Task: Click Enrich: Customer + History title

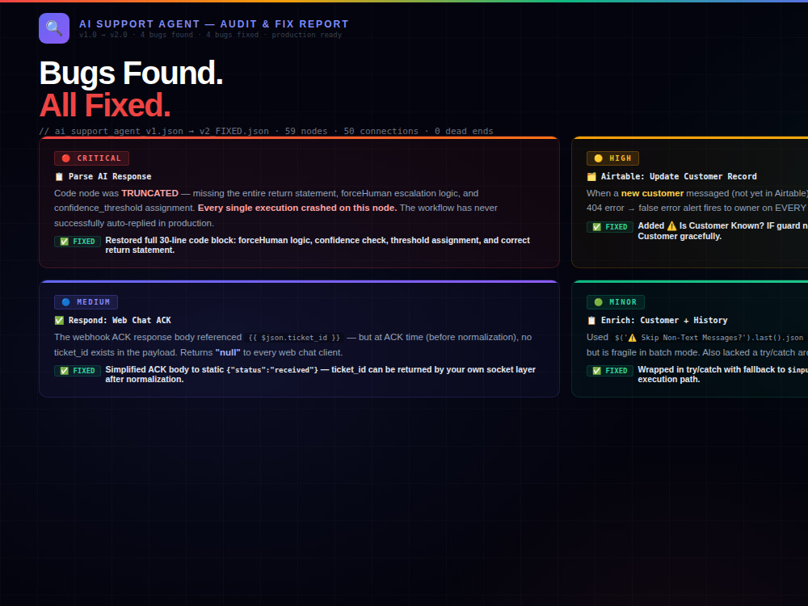Action: tap(664, 321)
